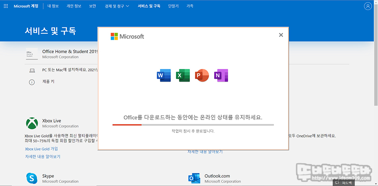Close the Office download dialog
378x186 pixels.
281,35
